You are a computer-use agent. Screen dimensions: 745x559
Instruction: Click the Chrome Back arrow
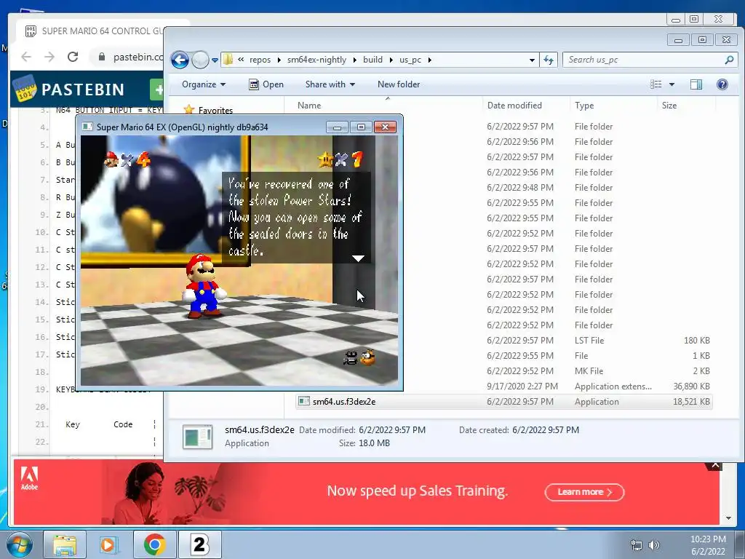pos(26,57)
